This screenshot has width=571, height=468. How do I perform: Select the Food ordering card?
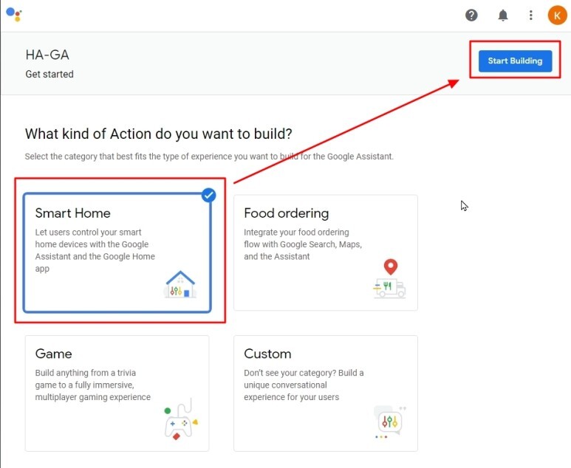pos(326,252)
